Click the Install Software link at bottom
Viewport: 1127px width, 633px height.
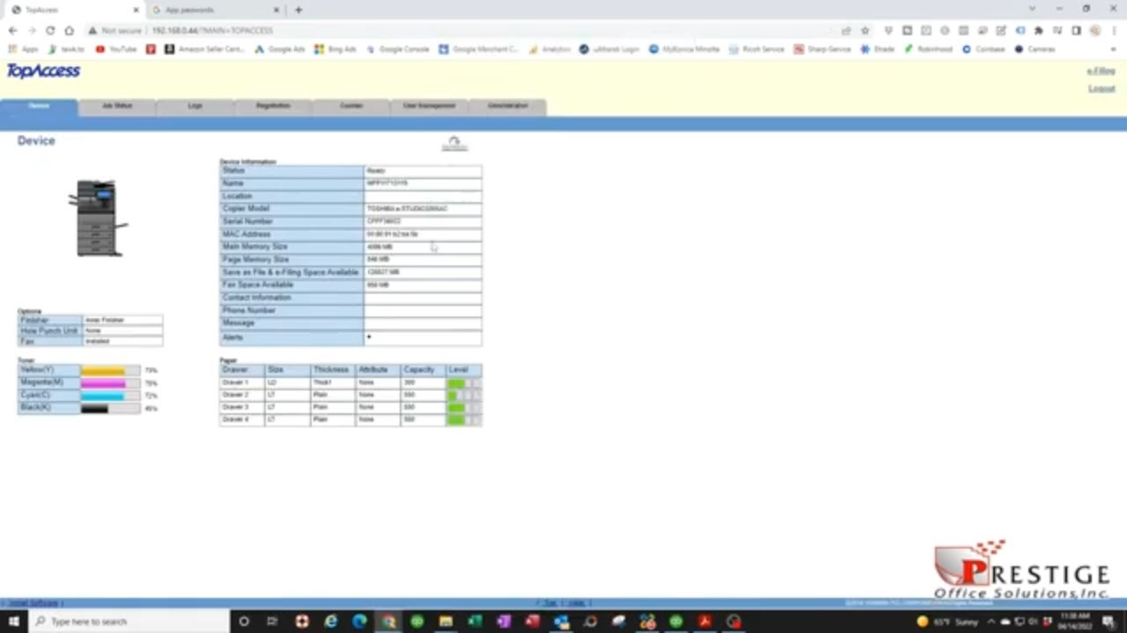(33, 603)
